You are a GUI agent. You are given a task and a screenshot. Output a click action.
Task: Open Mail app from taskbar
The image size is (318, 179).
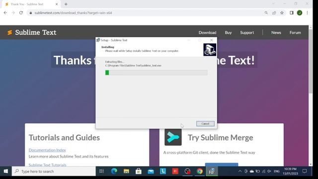point(151,171)
